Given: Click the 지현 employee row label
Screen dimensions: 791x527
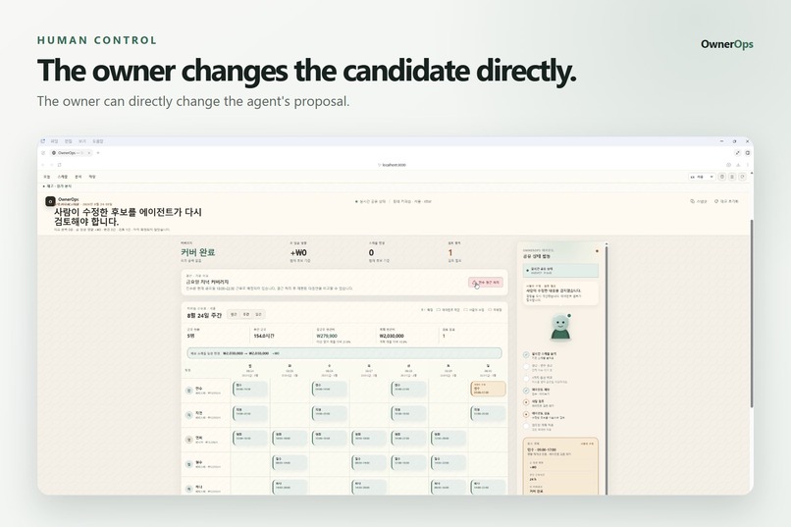Looking at the screenshot, I should (x=205, y=415).
